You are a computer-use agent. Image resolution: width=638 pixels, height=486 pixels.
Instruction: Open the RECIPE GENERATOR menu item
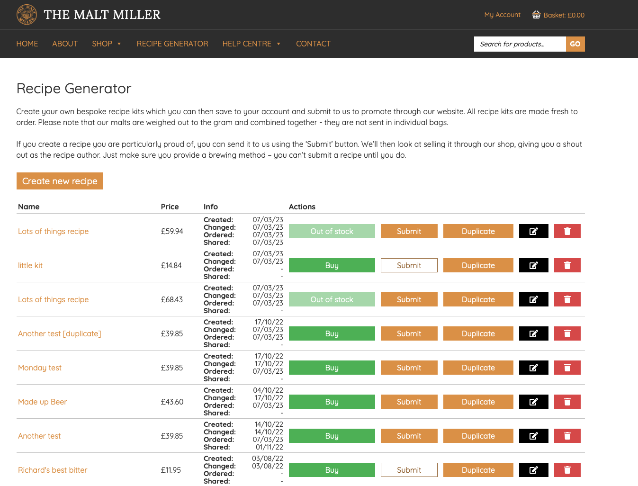(x=172, y=44)
